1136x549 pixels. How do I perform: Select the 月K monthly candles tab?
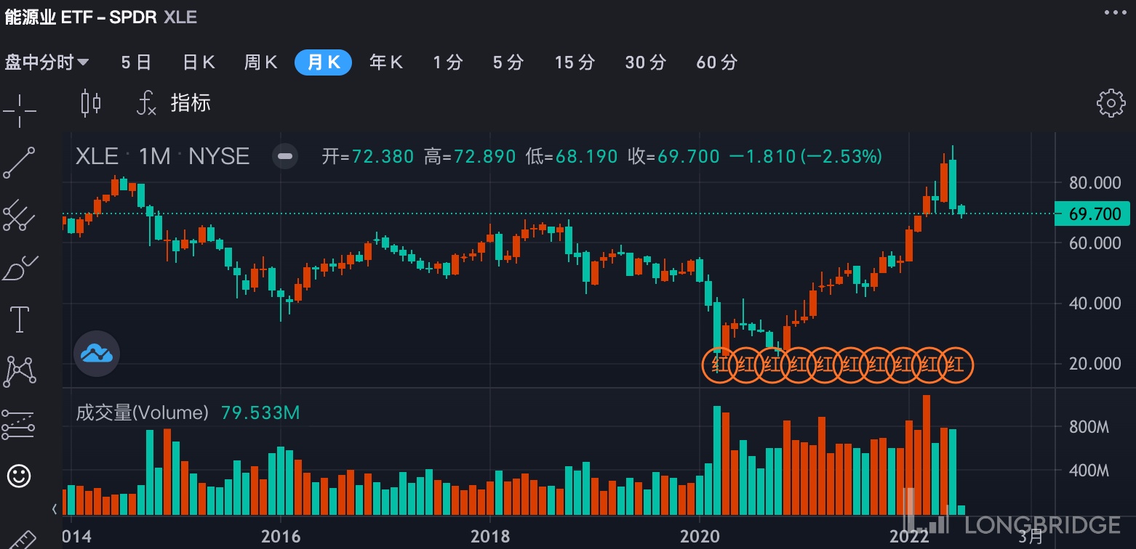[x=323, y=62]
